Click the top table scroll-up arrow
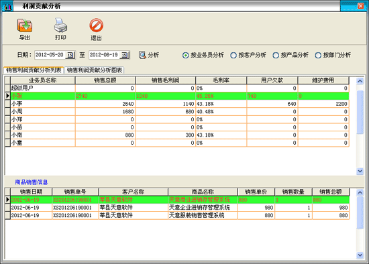This screenshot has width=369, height=264. click(360, 81)
